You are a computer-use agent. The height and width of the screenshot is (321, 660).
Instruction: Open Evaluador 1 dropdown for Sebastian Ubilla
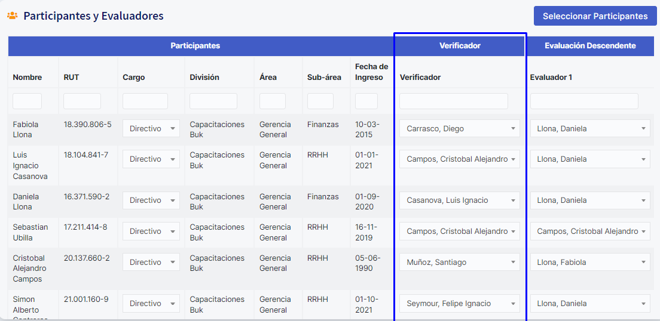pos(589,232)
